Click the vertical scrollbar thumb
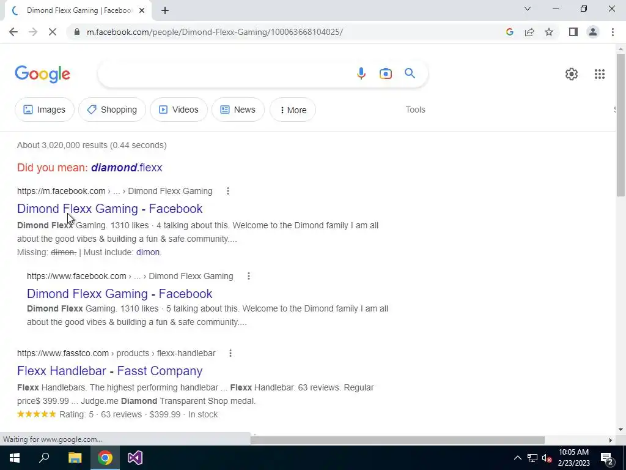The image size is (626, 470). point(620,125)
